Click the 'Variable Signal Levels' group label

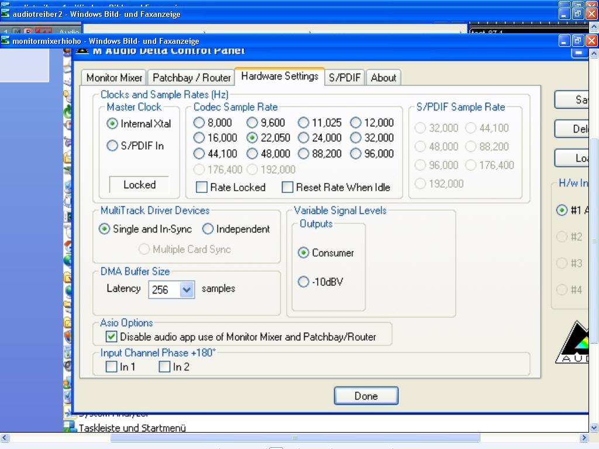(x=340, y=210)
